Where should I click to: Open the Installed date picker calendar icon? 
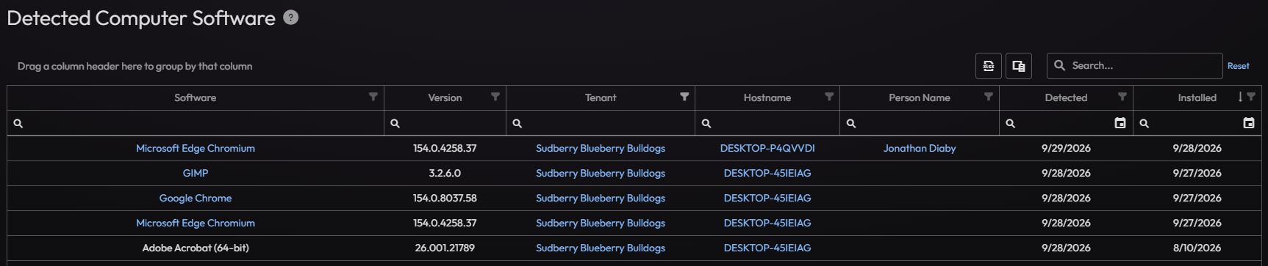pyautogui.click(x=1249, y=123)
